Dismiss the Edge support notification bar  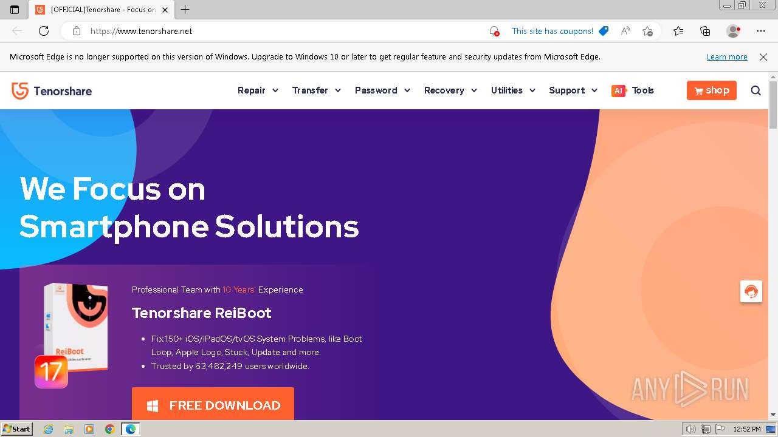point(763,57)
